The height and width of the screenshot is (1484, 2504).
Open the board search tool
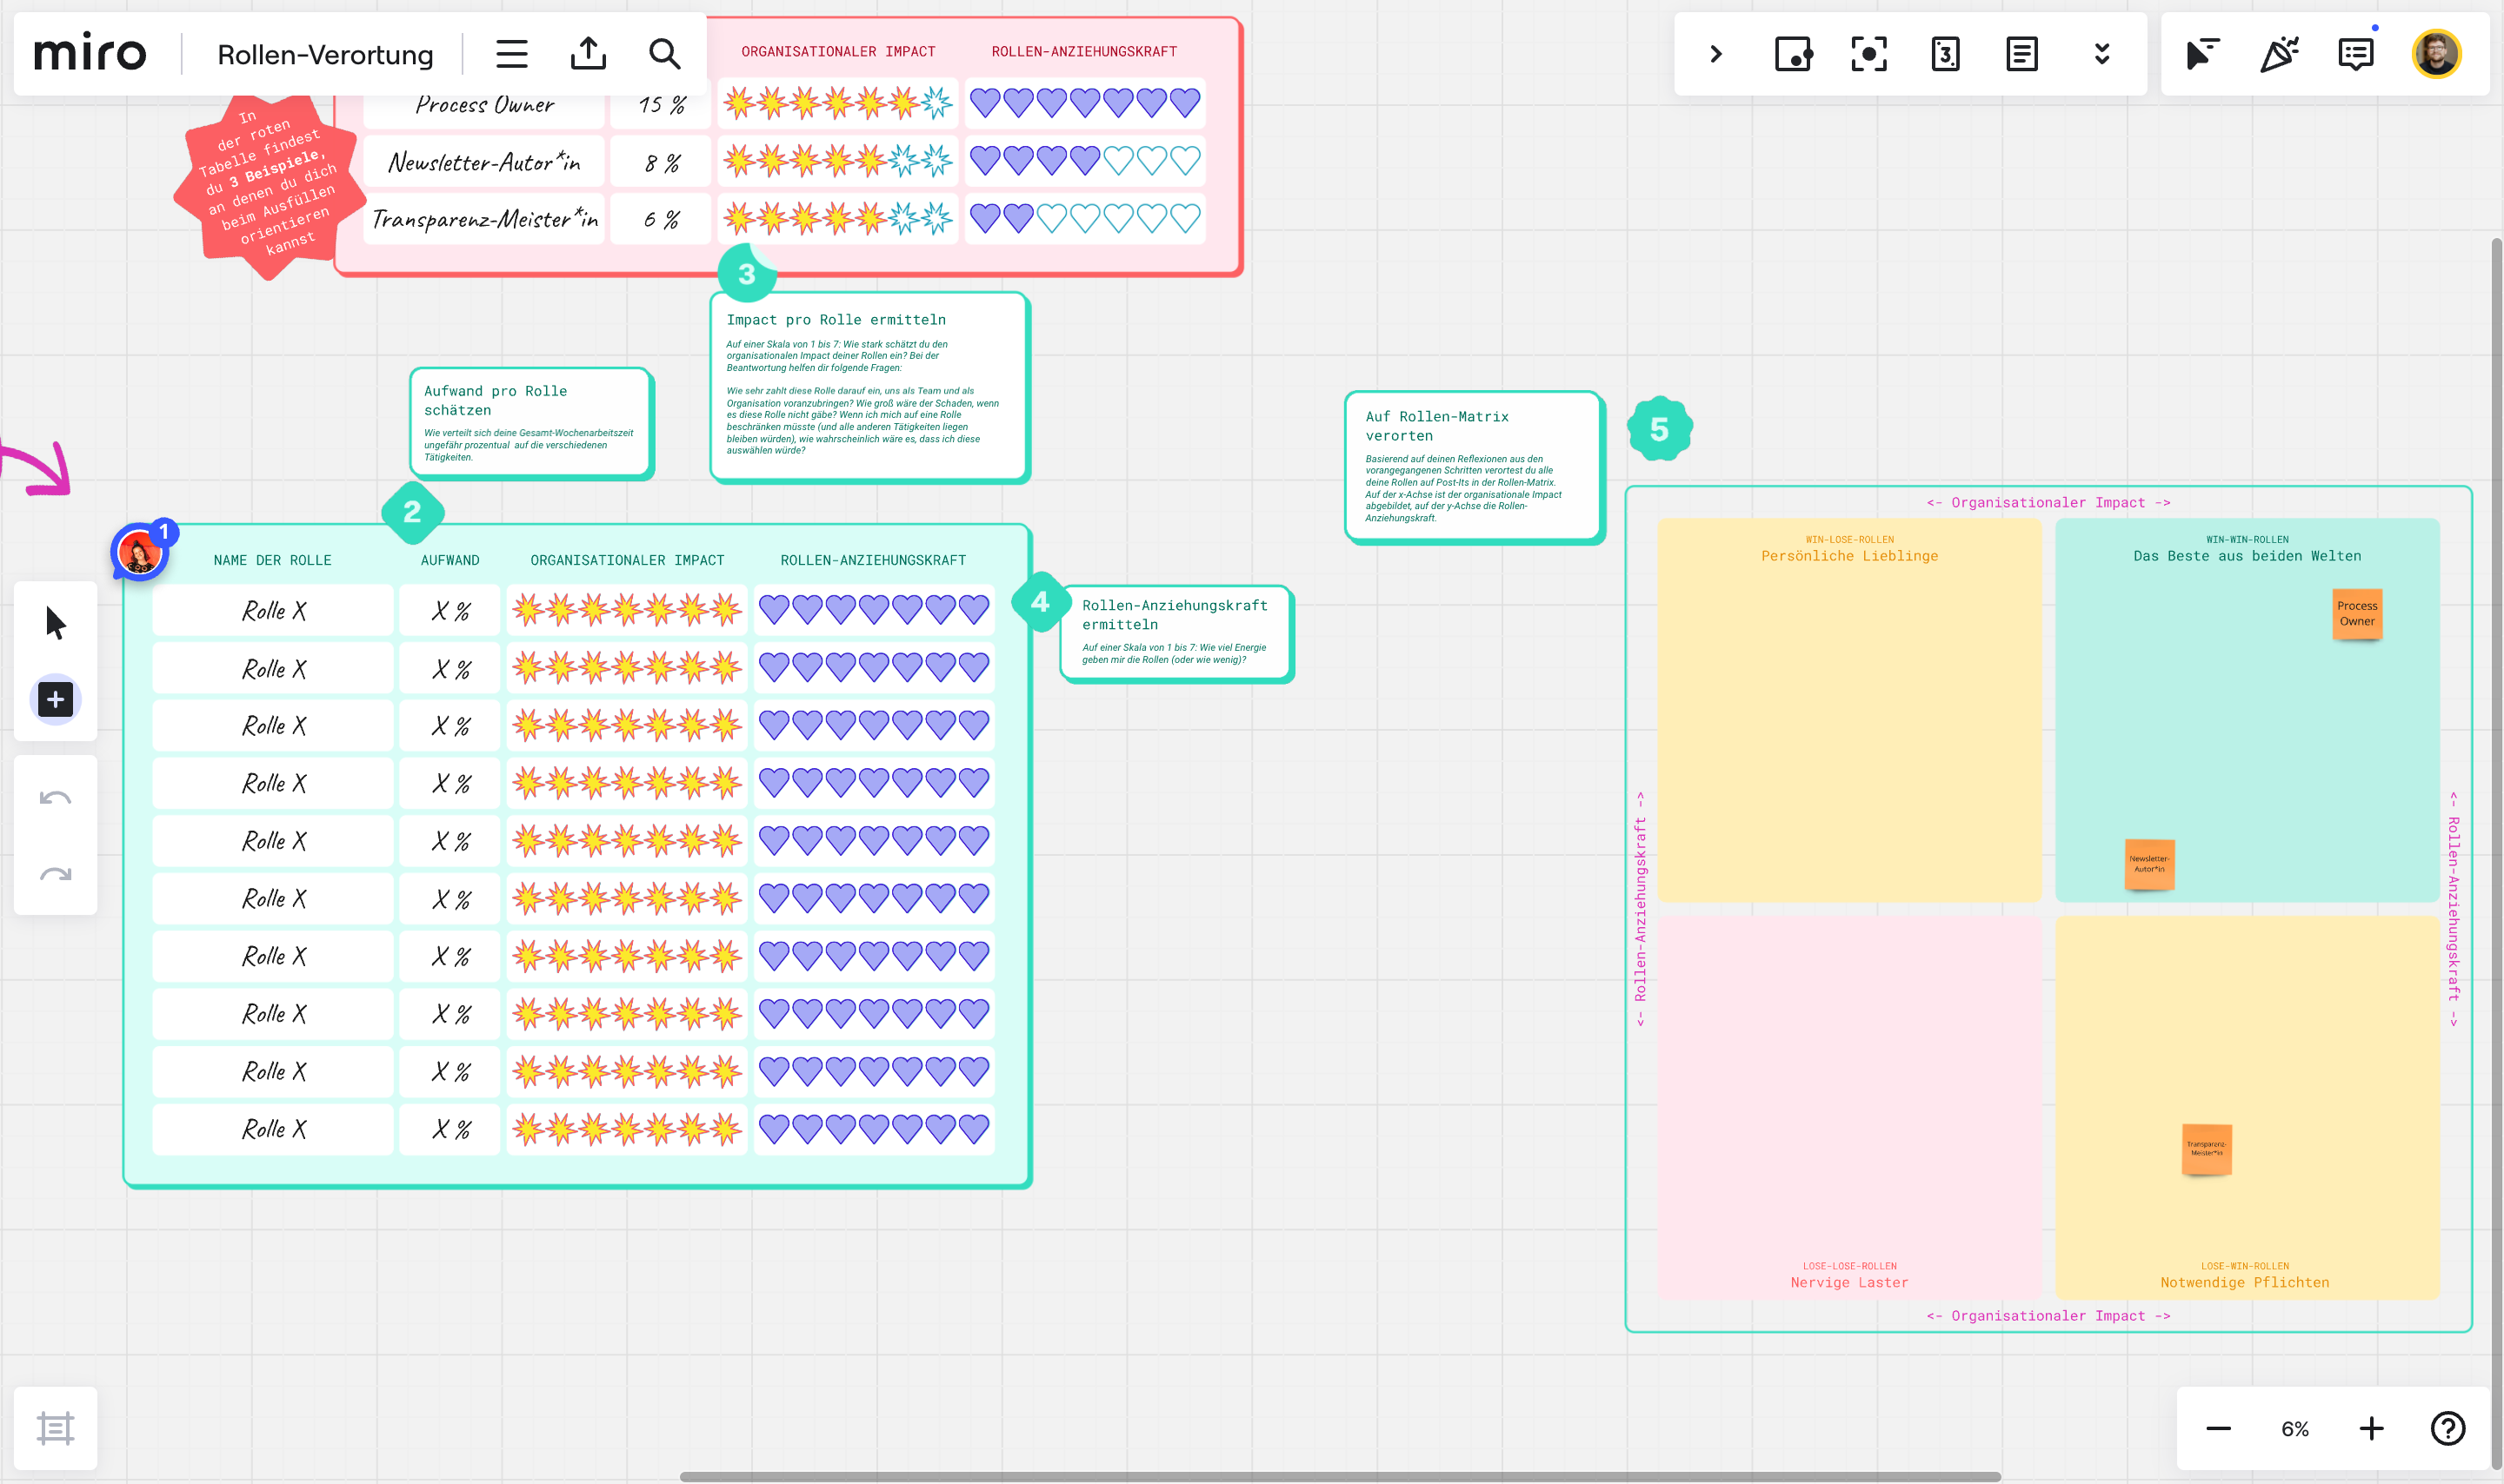click(x=664, y=54)
